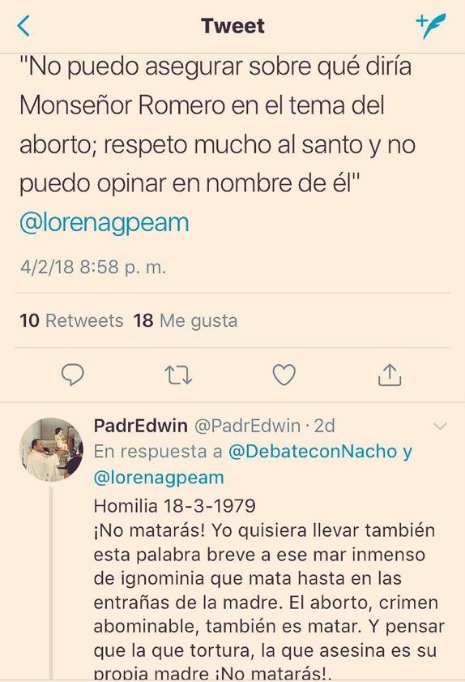Tap the 4/2/18 8:58 p. m. timestamp

coord(93,267)
